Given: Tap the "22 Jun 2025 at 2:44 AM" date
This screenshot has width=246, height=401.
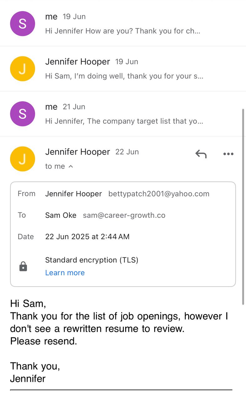Looking at the screenshot, I should [87, 237].
